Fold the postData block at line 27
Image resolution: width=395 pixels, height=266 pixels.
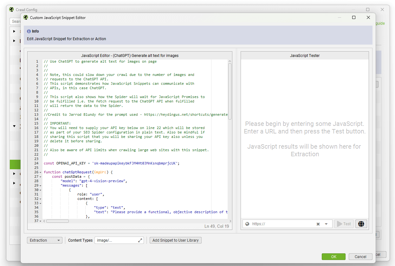pyautogui.click(x=40, y=177)
